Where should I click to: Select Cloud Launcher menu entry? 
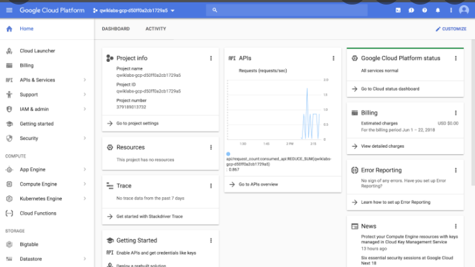[47, 51]
